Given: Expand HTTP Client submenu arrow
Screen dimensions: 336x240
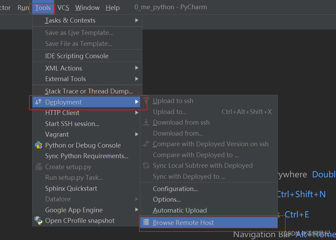Looking at the screenshot, I should [137, 113].
